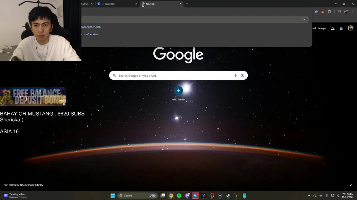
Task: Close the (1) Facebook tab
Action: [x=136, y=4]
